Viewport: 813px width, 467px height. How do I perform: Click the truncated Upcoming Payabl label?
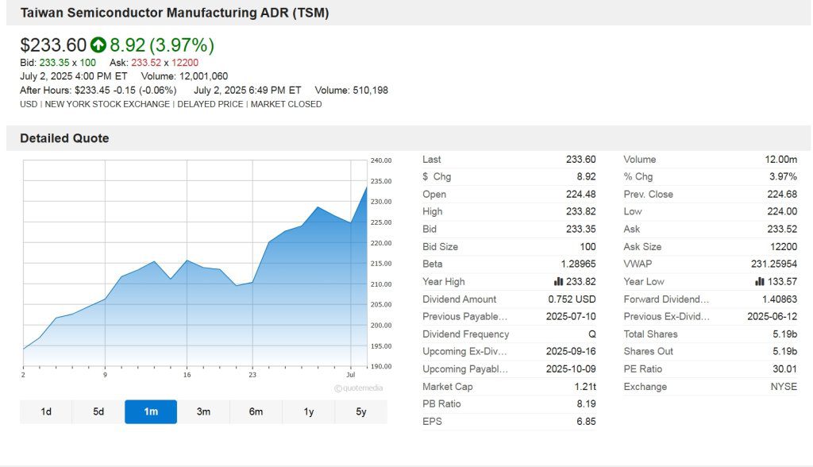(x=464, y=369)
